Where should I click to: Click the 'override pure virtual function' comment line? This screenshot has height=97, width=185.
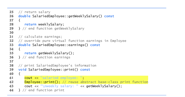(x=72, y=41)
